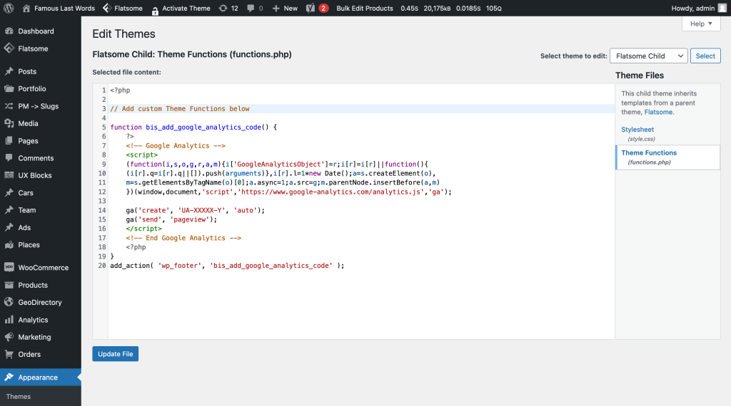
Task: Click the Ads pin icon
Action: click(x=9, y=227)
